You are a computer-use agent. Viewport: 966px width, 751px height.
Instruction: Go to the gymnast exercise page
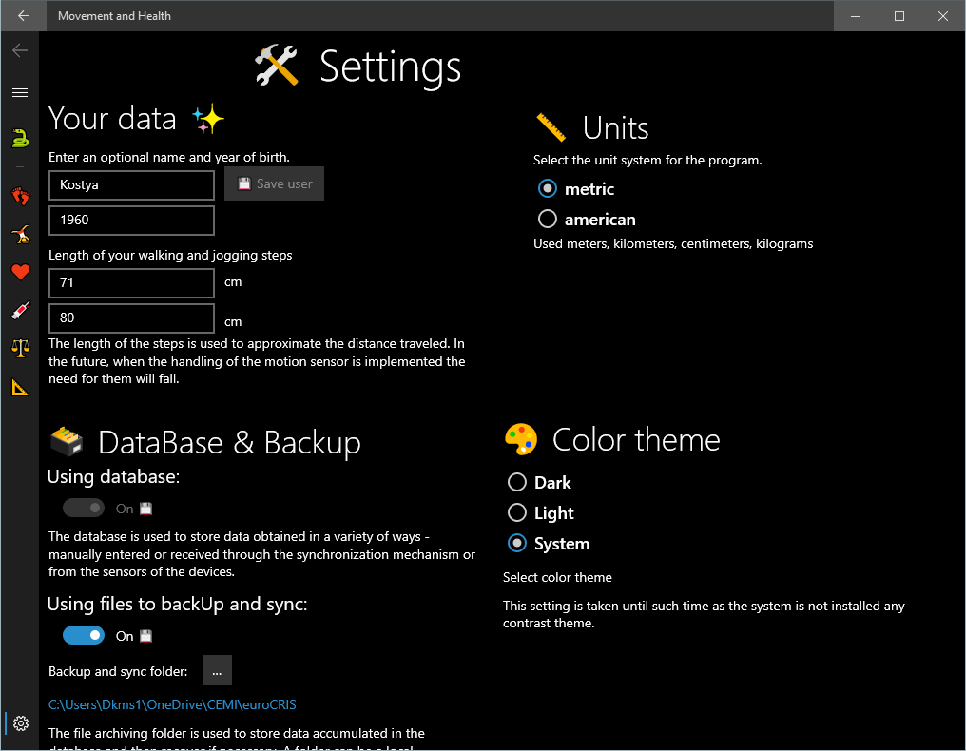tap(20, 234)
